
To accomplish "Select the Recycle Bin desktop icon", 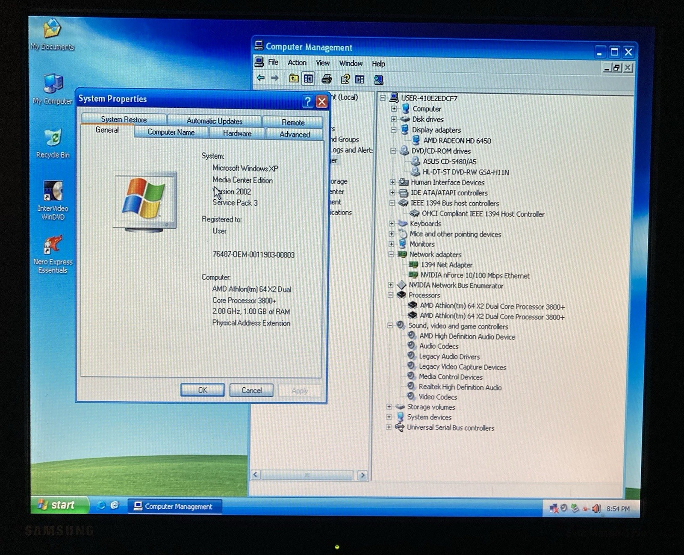I will (53, 143).
